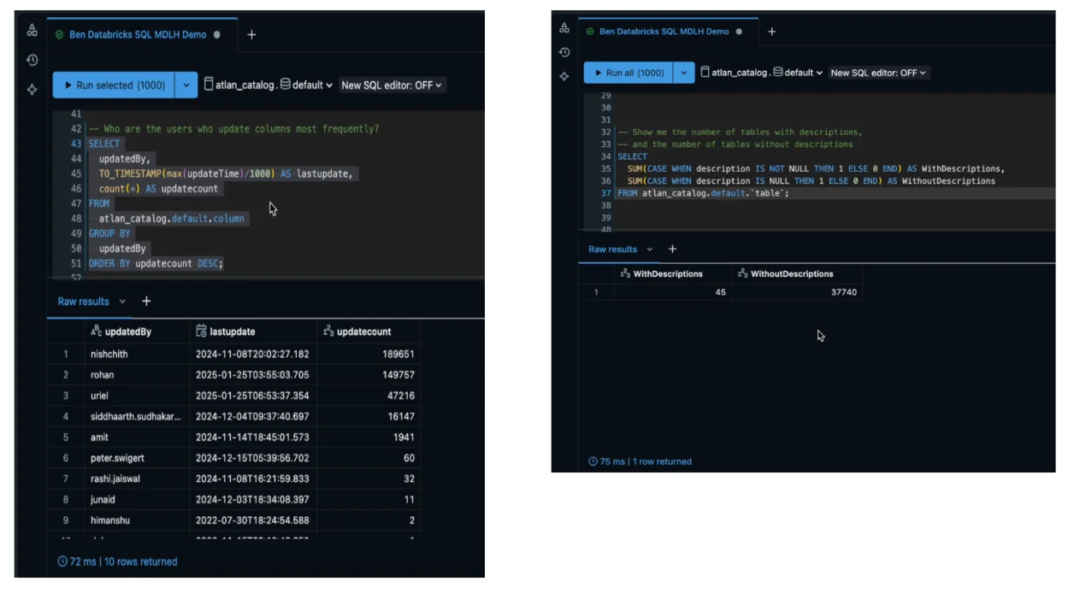This screenshot has height=593, width=1080.
Task: Toggle New SQL editor in right window
Action: click(878, 73)
